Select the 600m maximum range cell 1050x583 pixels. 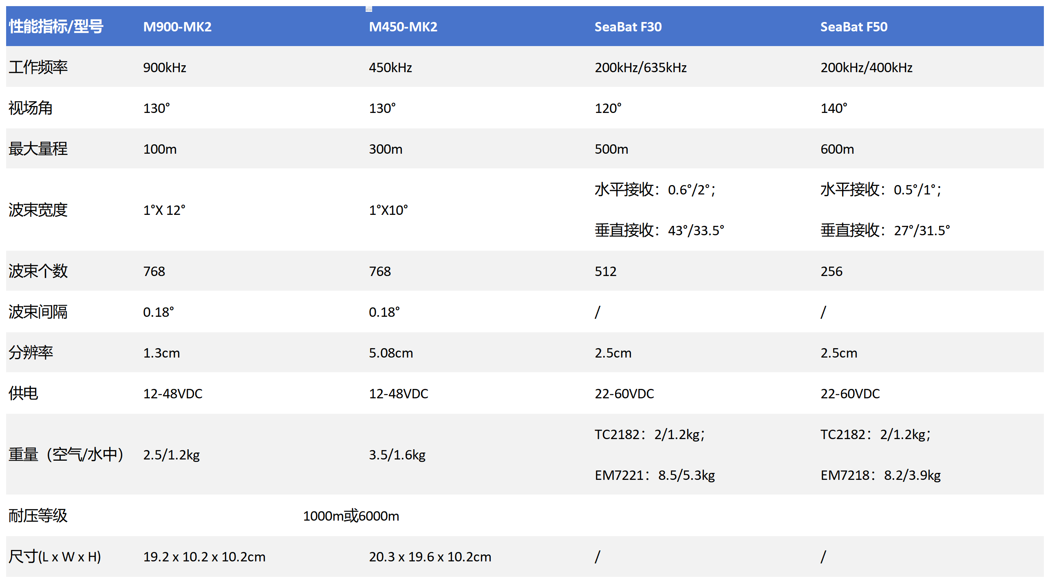tap(837, 149)
